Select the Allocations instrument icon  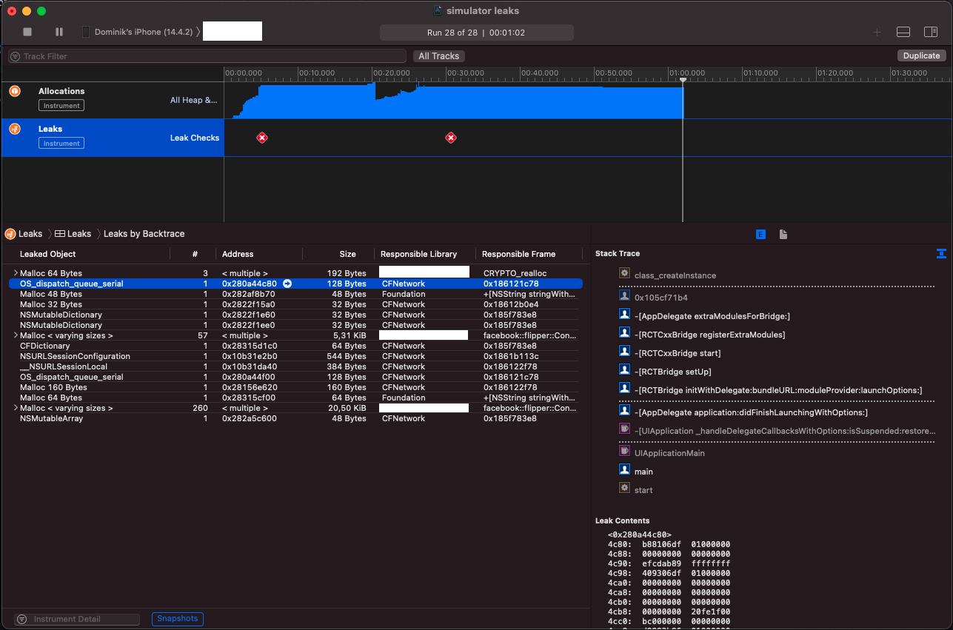click(15, 91)
